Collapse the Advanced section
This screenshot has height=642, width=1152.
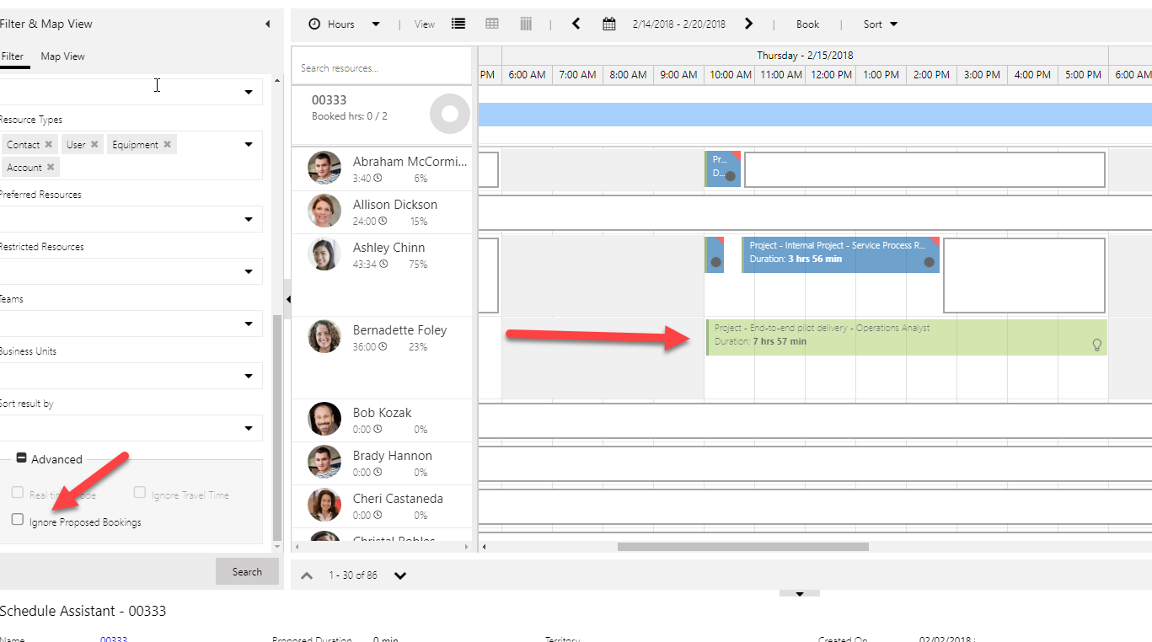coord(22,459)
